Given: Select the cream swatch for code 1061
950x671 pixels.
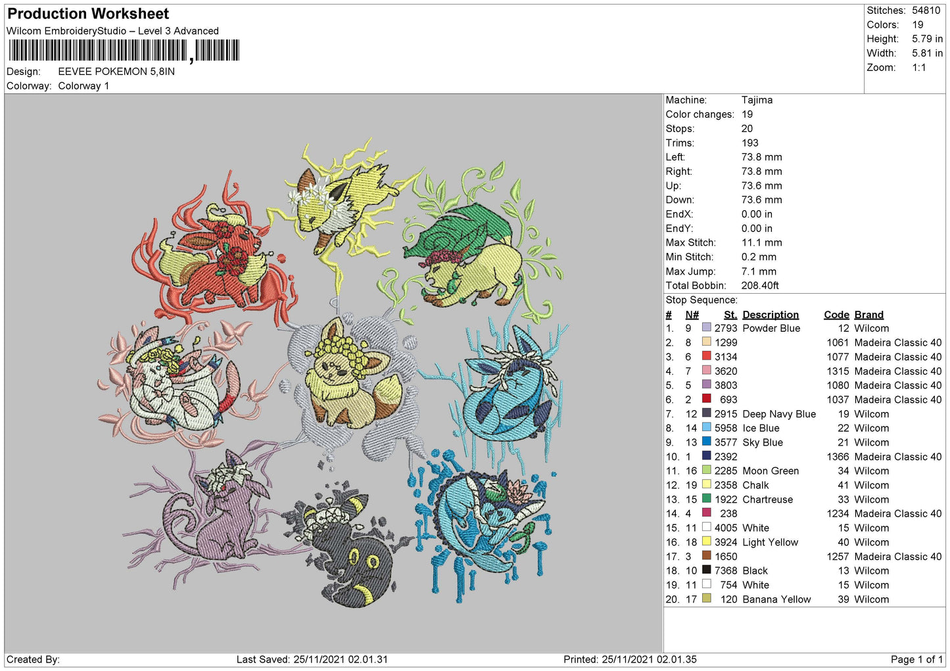Looking at the screenshot, I should (x=706, y=342).
